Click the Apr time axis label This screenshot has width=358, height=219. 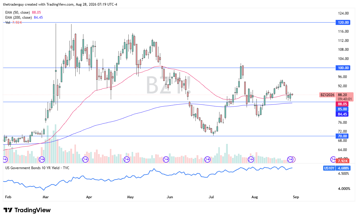coord(89,197)
